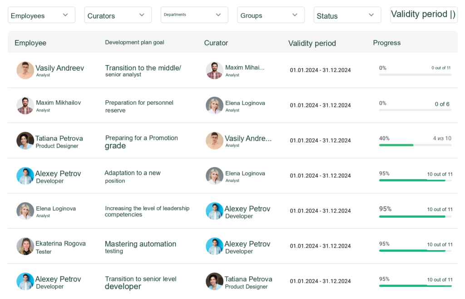The image size is (465, 299).
Task: Open the Curators filter dropdown
Action: (118, 15)
